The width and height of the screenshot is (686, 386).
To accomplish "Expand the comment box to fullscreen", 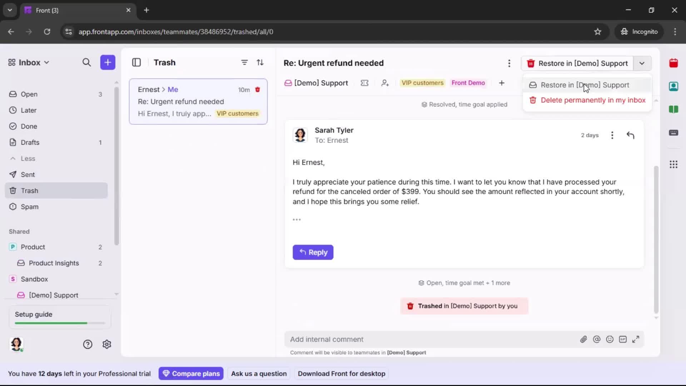I will (x=636, y=339).
